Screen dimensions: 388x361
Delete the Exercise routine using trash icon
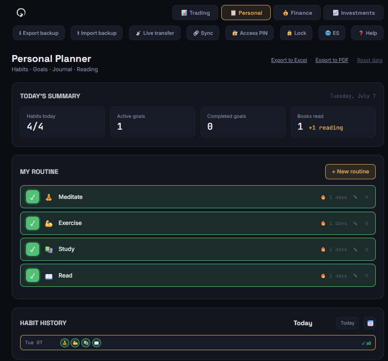pyautogui.click(x=367, y=223)
